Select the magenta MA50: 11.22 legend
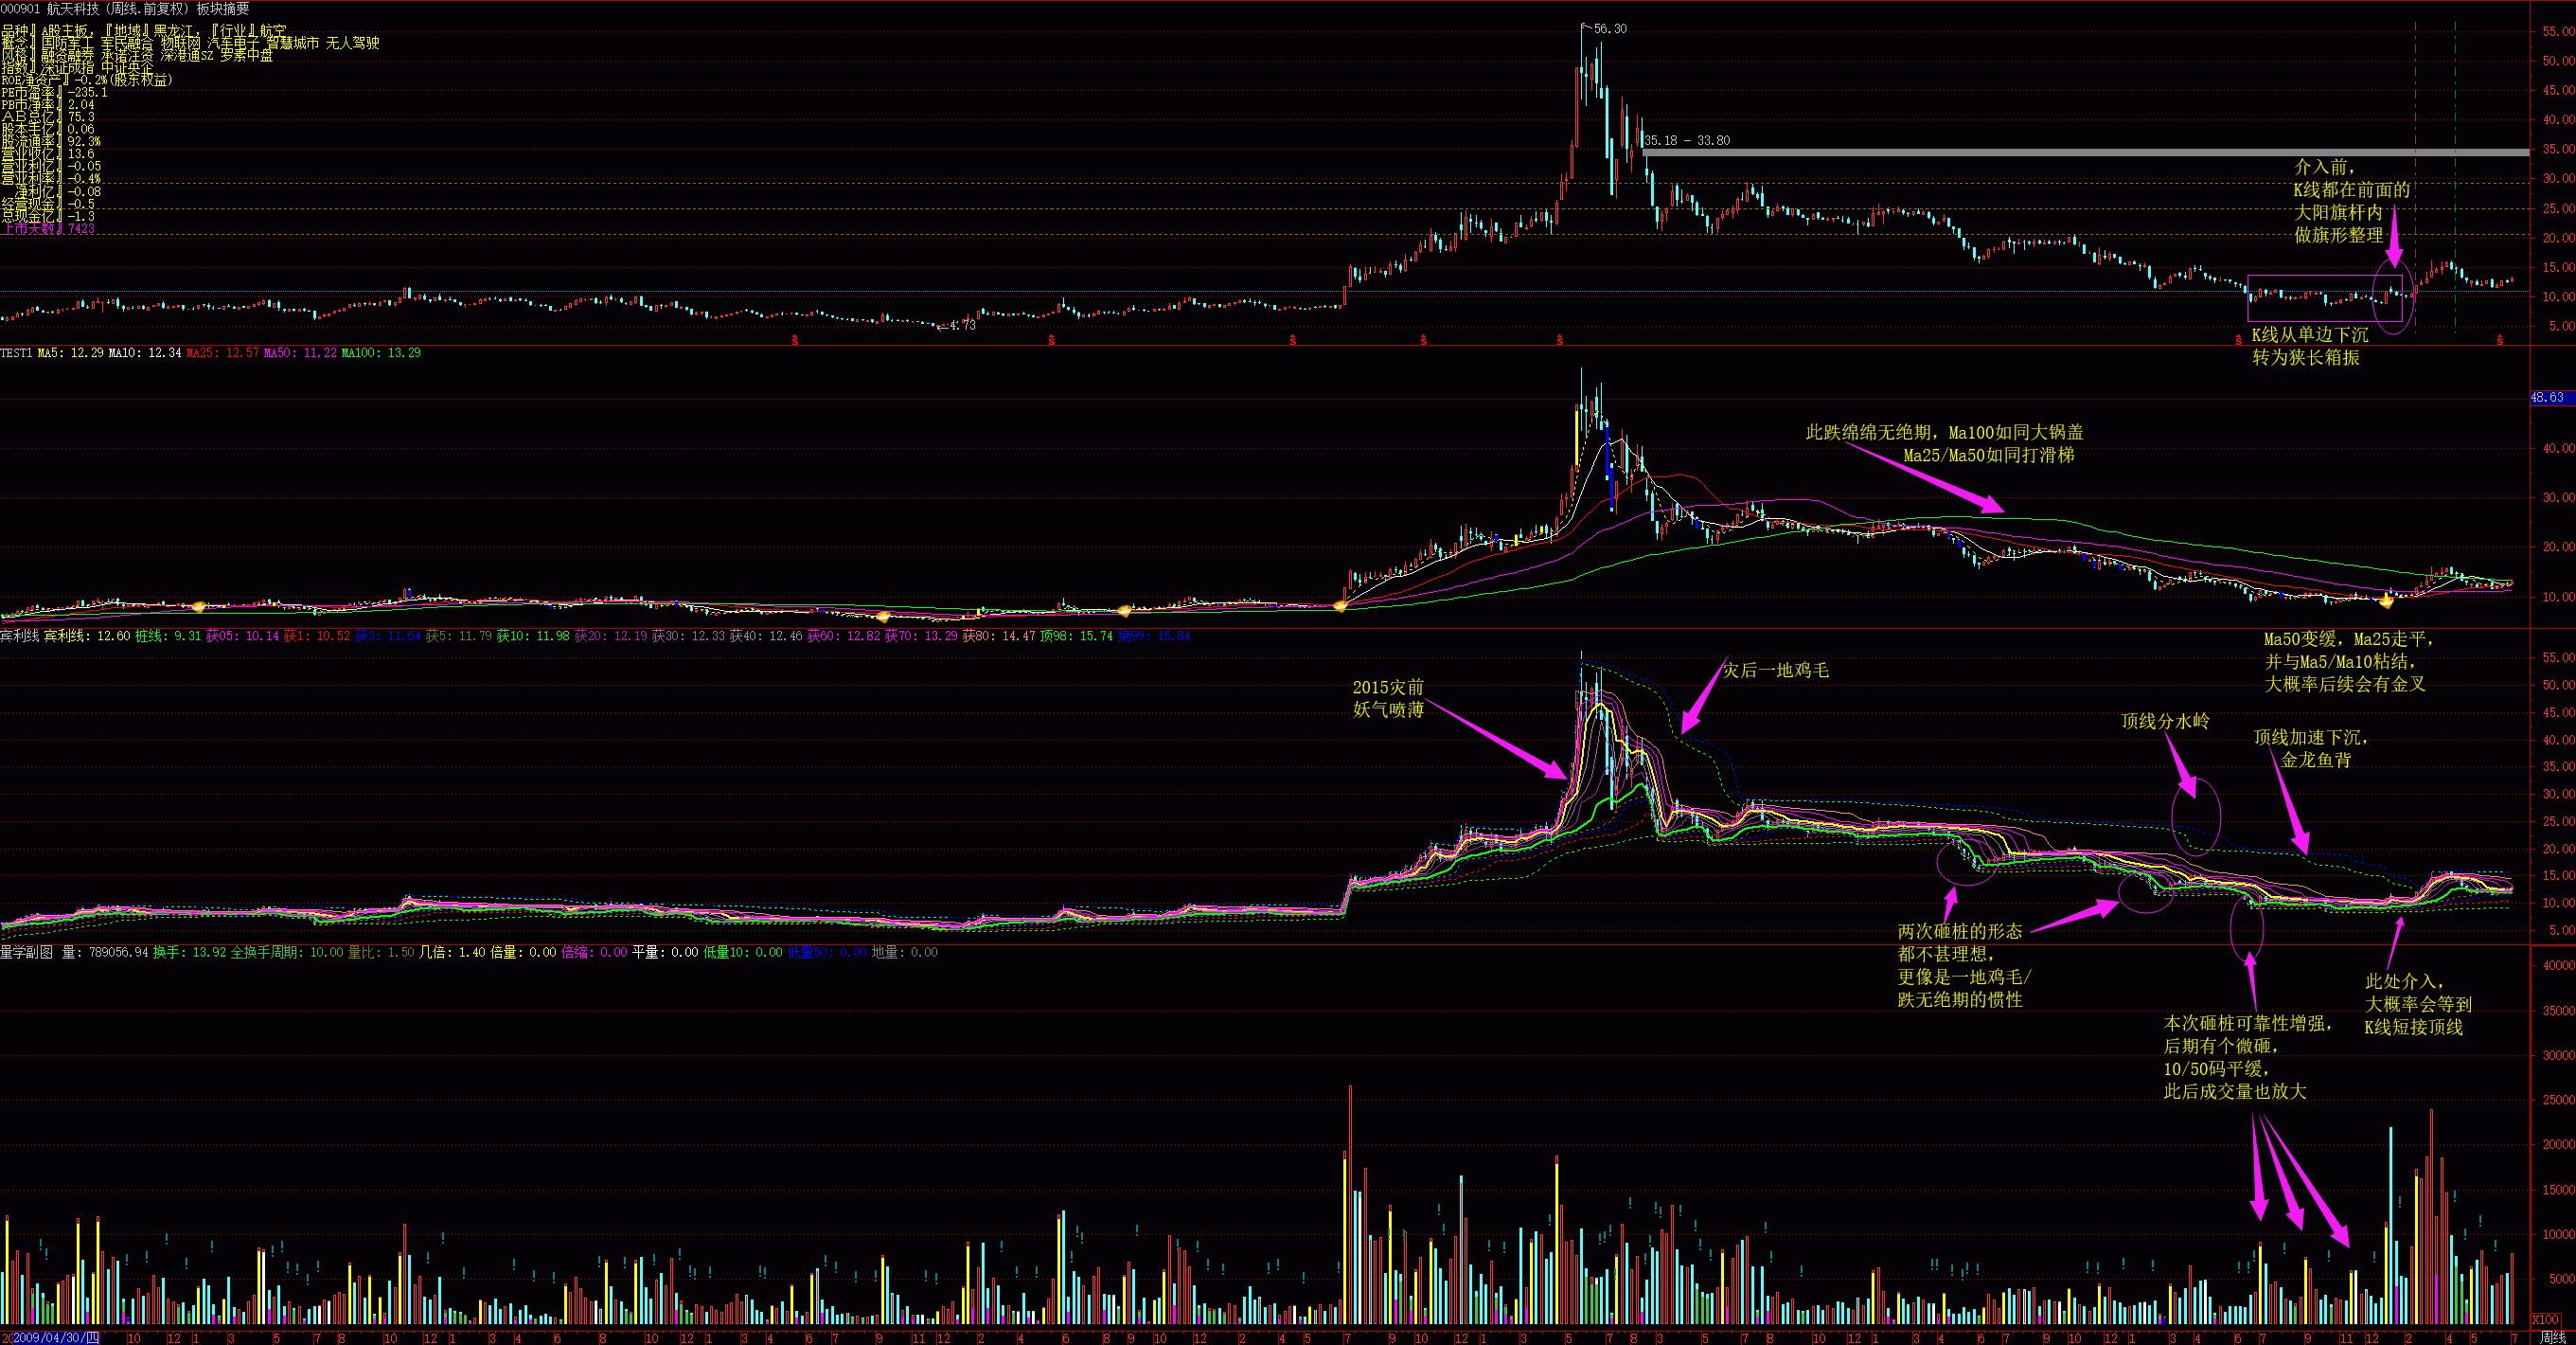The width and height of the screenshot is (2576, 1345). pyautogui.click(x=300, y=353)
